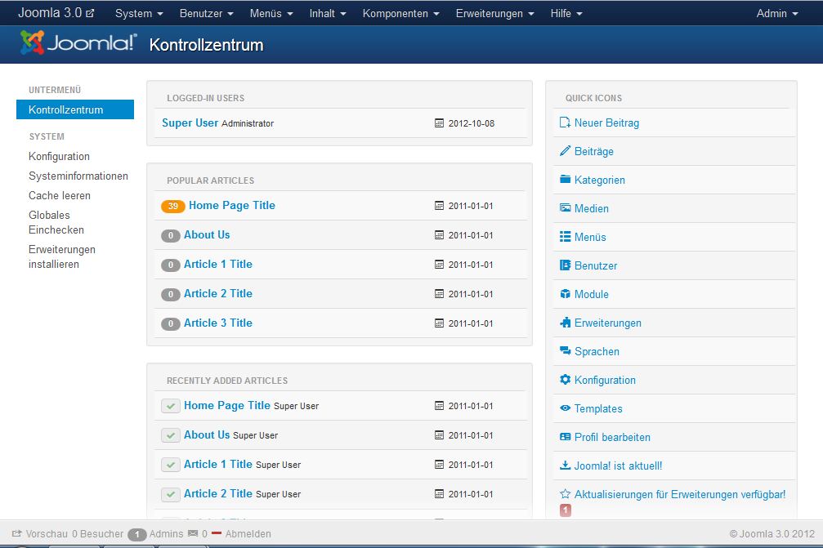Expand the Admin dropdown menu

click(776, 13)
